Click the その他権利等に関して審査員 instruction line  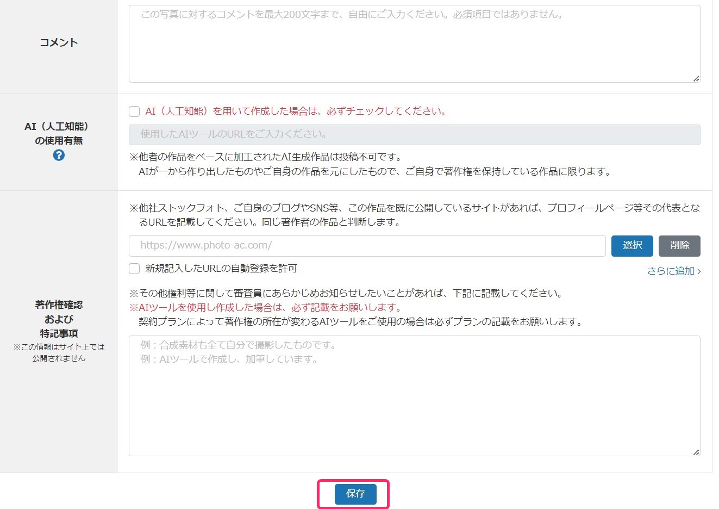click(x=346, y=293)
